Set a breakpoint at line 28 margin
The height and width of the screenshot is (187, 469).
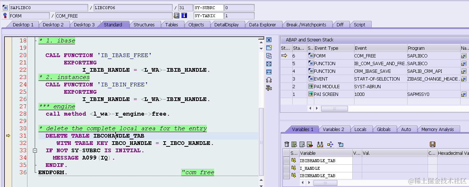(x=8, y=114)
